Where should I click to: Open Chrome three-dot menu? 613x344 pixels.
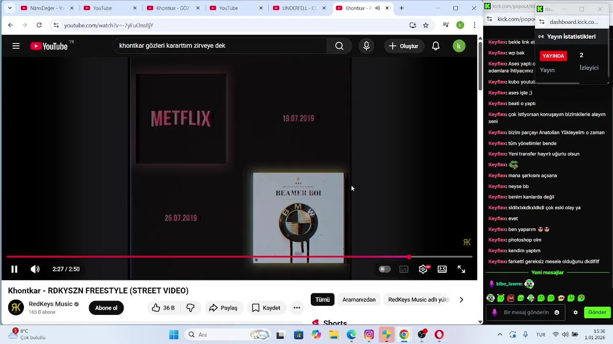tap(474, 25)
